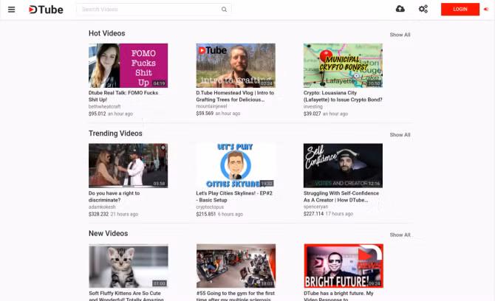Click the red LOGIN button
Viewport: 495px width, 301px height.
[x=460, y=10]
